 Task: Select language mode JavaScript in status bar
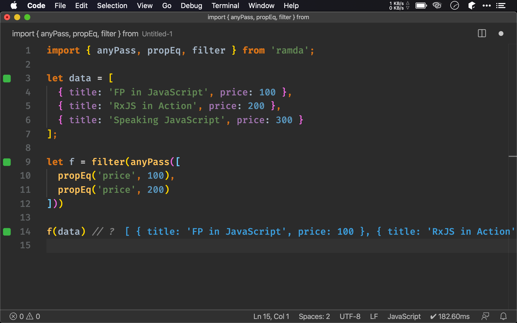404,316
